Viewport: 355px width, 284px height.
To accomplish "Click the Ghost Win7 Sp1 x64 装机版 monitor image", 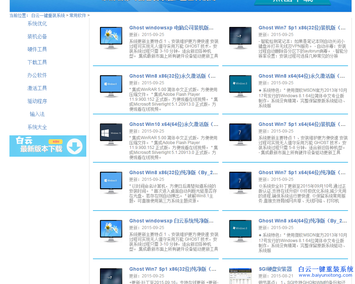I will [240, 134].
